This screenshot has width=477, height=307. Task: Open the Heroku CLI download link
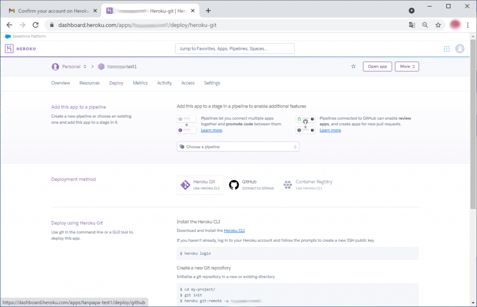coord(234,231)
